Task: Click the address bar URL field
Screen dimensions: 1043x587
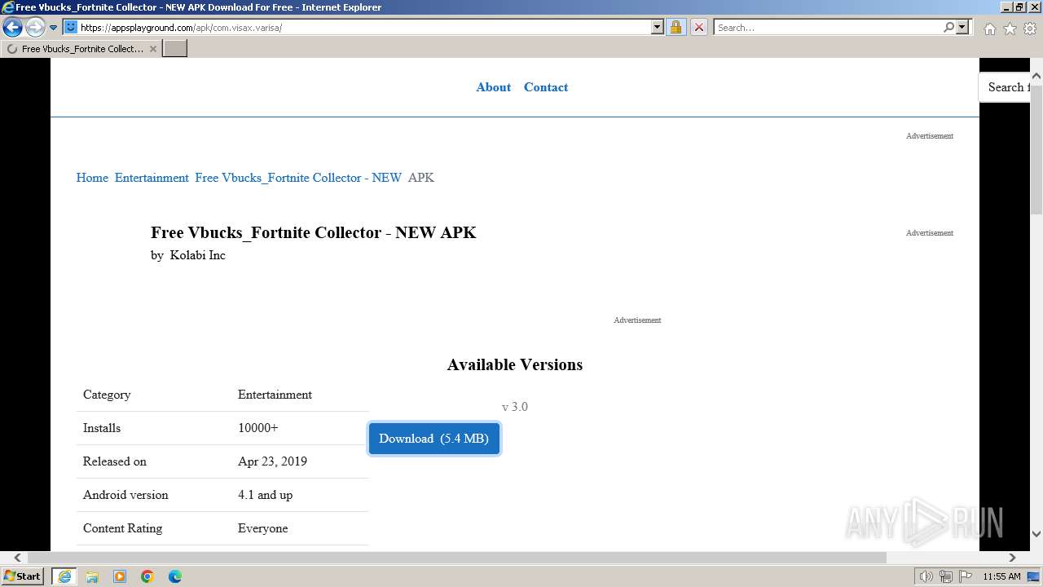Action: (x=364, y=27)
